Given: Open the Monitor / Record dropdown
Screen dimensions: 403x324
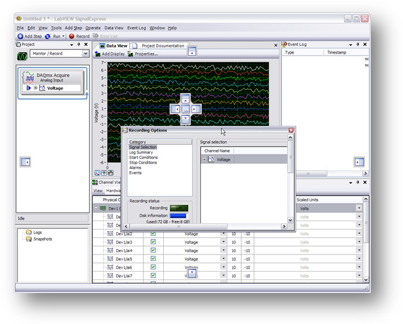Looking at the screenshot, I should pos(85,54).
